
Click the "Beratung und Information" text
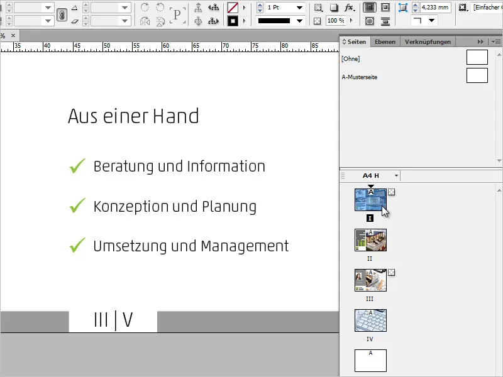pyautogui.click(x=179, y=167)
